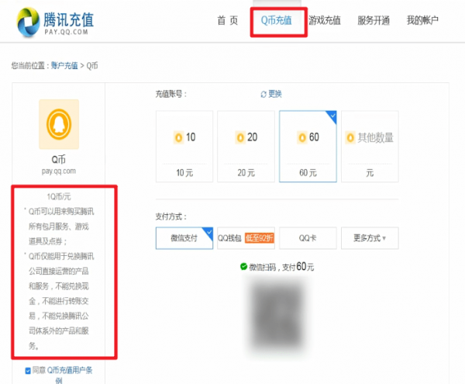The height and width of the screenshot is (384, 465).
Task: Follow the 账户充值 breadcrumb link
Action: tap(64, 66)
